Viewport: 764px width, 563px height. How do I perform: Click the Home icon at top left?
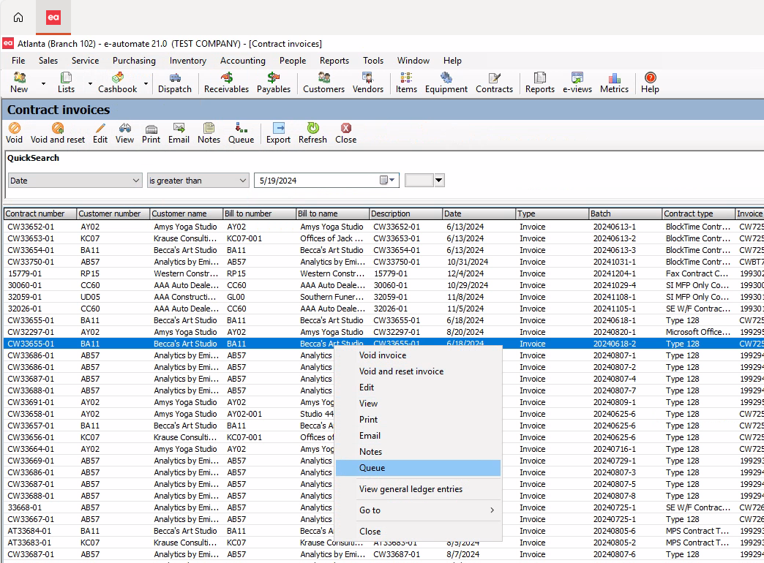[18, 18]
